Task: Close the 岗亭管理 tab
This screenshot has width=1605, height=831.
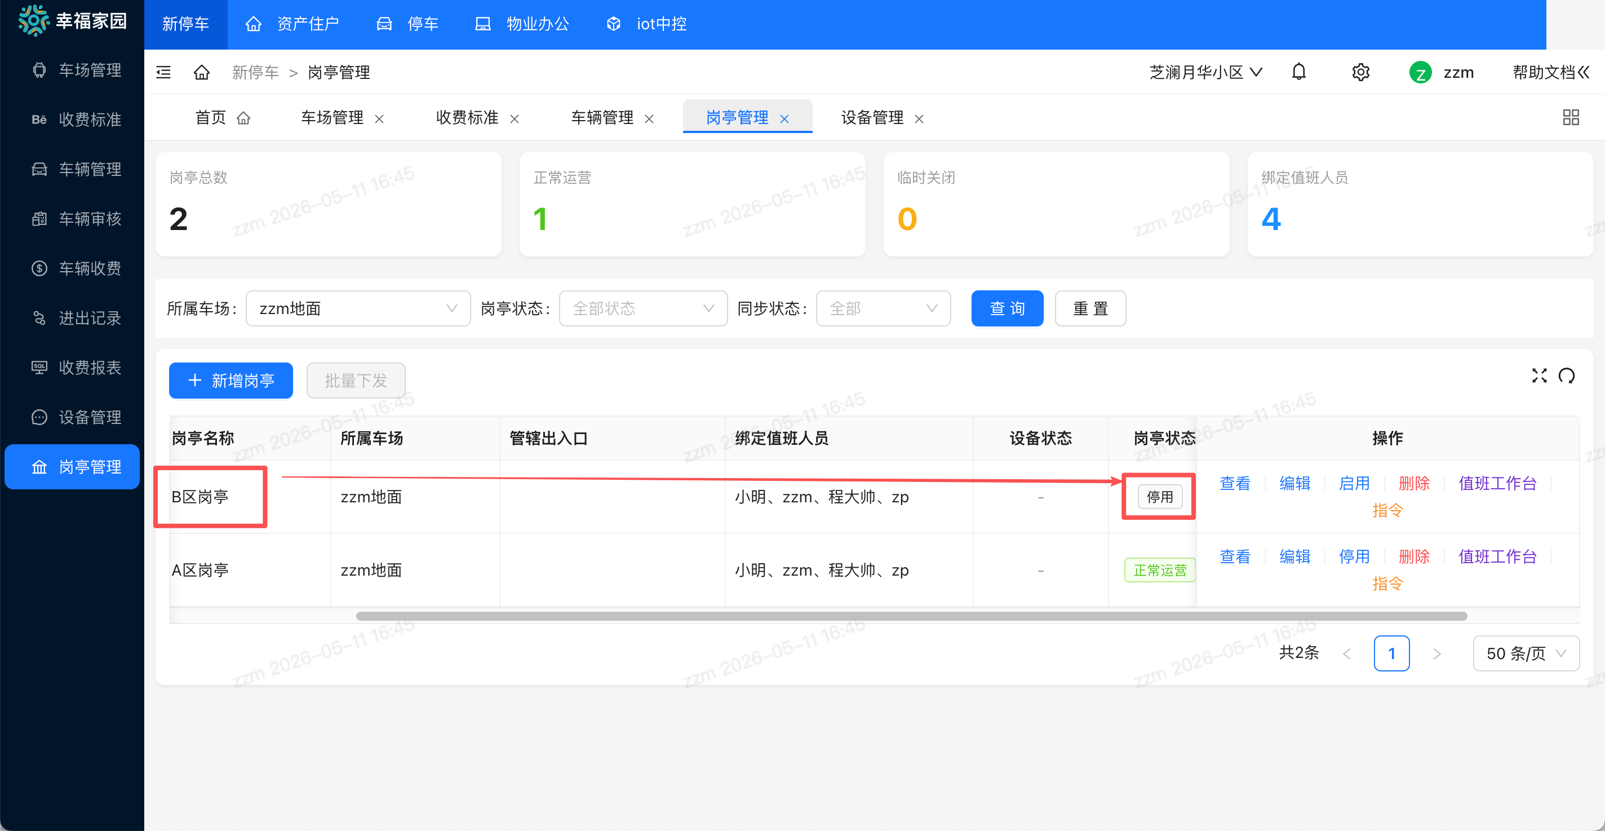Action: tap(784, 118)
